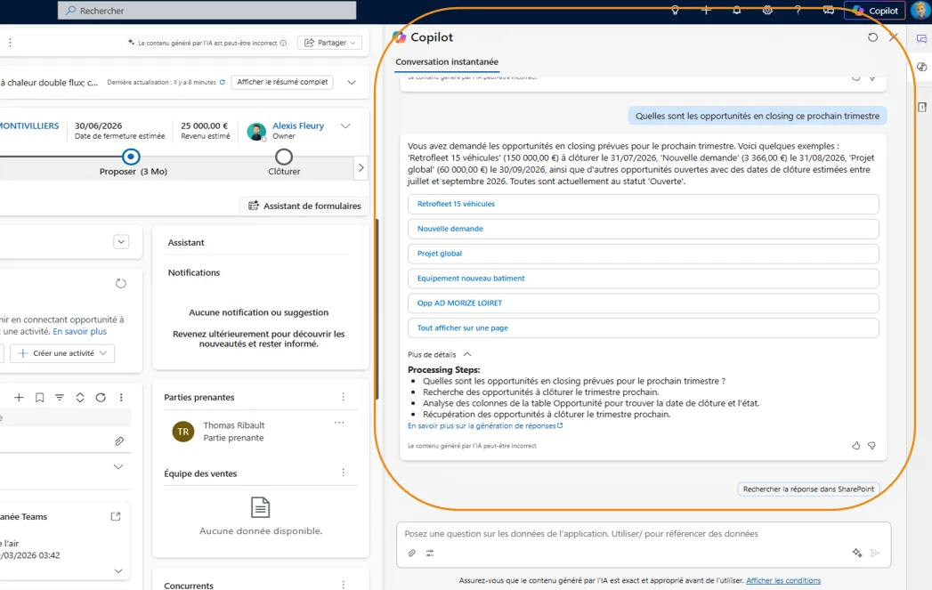Screen dimensions: 932x590
Task: Click the send message arrow icon
Action: (x=875, y=554)
